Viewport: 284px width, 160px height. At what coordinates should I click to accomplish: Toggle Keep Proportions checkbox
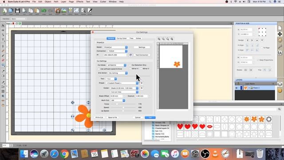(258, 60)
